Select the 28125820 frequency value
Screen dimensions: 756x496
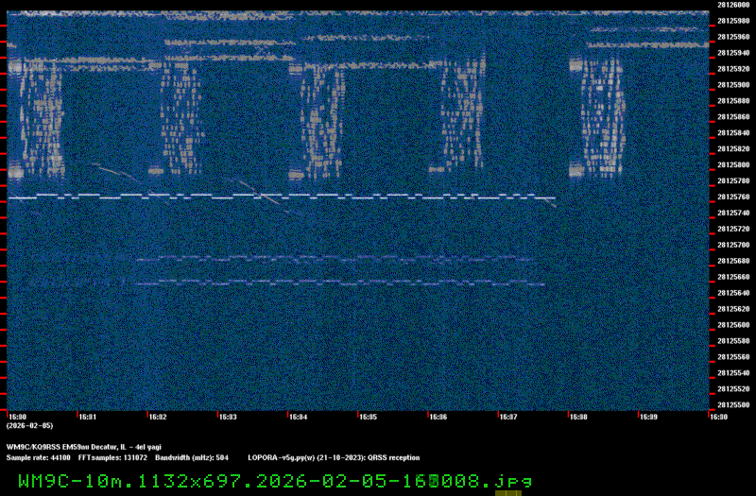click(733, 148)
